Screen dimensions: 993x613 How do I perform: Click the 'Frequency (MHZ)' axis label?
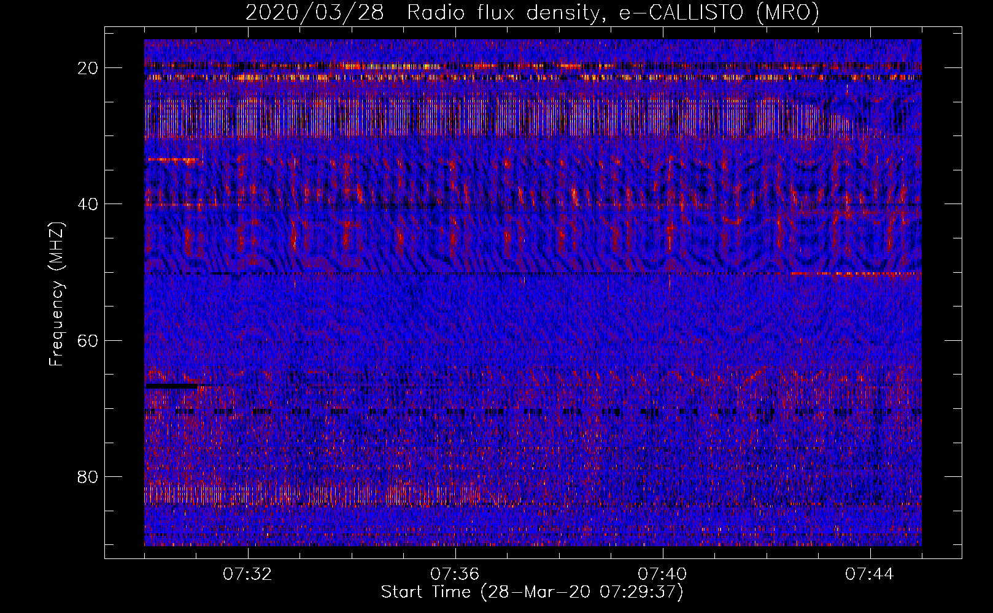click(x=56, y=294)
